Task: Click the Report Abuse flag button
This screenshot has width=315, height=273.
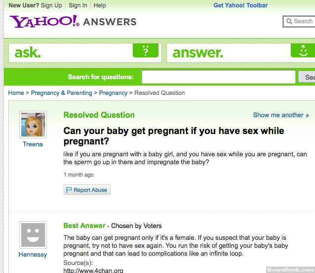Action: 87,190
